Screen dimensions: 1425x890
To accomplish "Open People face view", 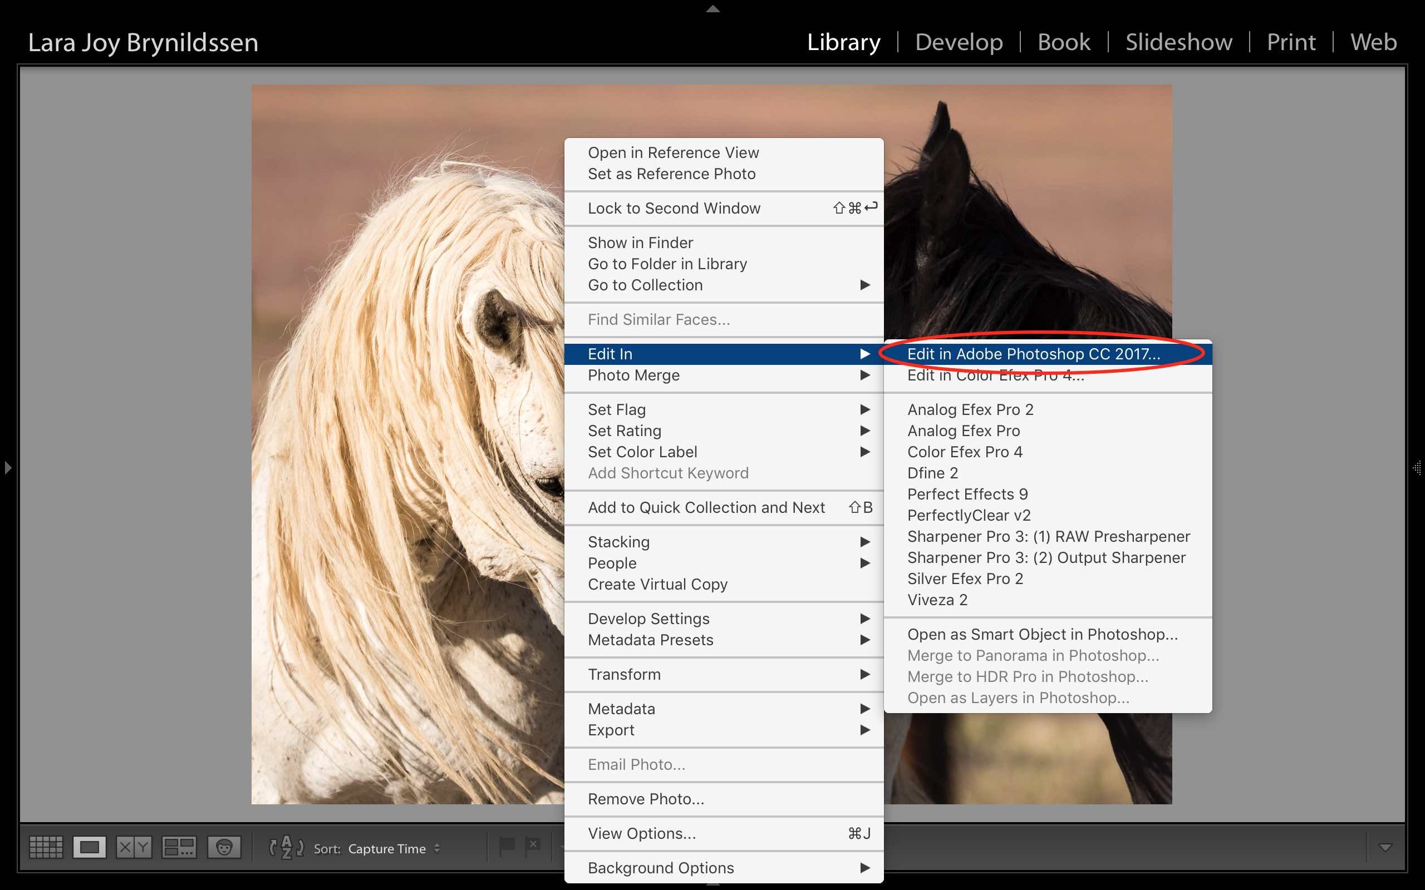I will 224,848.
